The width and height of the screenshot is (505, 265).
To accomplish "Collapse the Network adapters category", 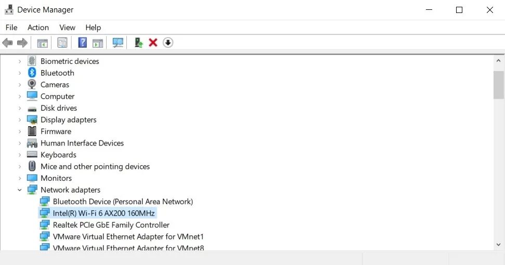I will (x=20, y=190).
